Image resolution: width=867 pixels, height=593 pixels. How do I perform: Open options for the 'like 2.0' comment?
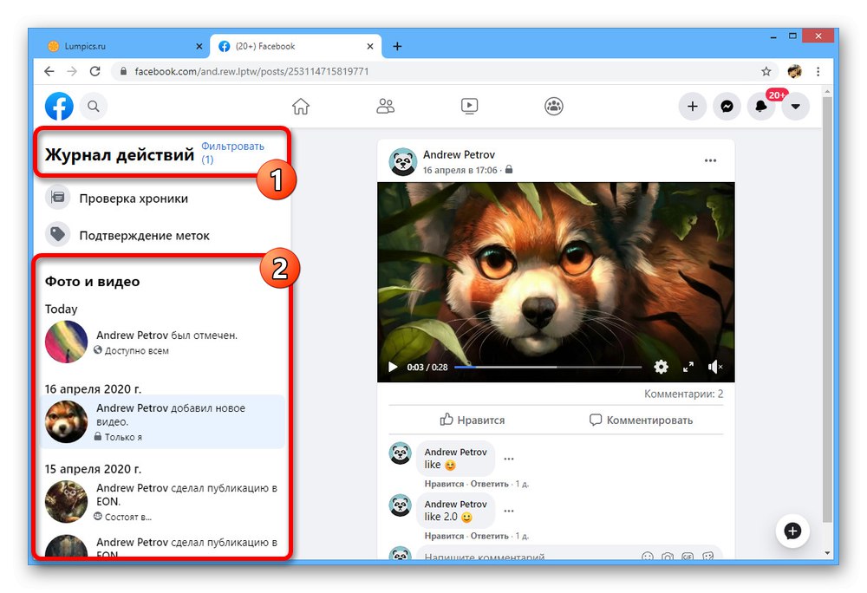tap(509, 511)
